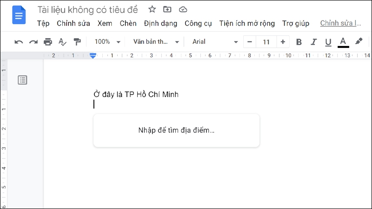Show the document outline
This screenshot has height=209, width=372.
tap(22, 80)
